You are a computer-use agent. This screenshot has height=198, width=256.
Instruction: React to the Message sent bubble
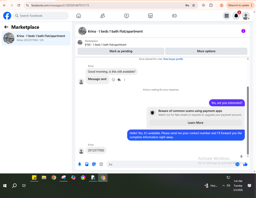point(113,80)
